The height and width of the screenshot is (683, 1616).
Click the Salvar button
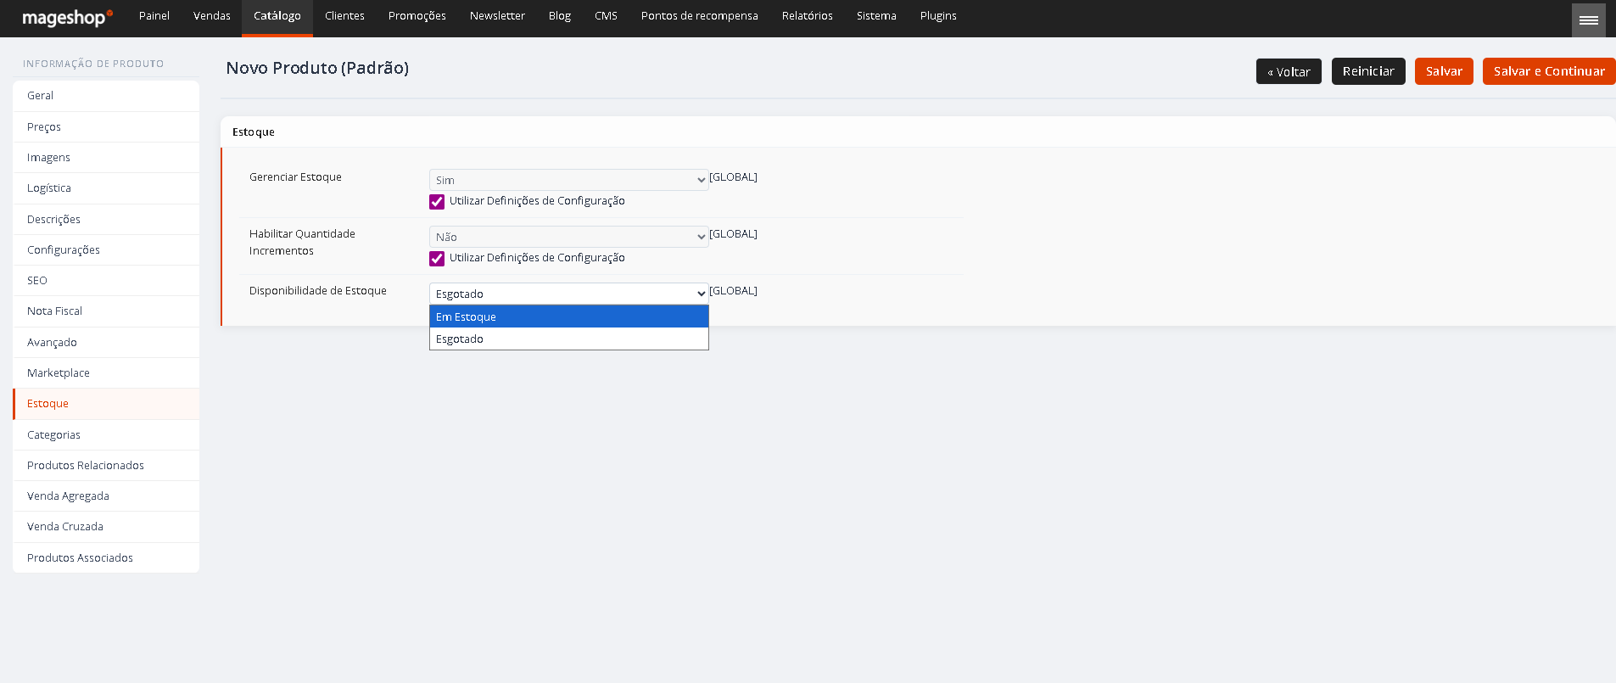[1444, 71]
